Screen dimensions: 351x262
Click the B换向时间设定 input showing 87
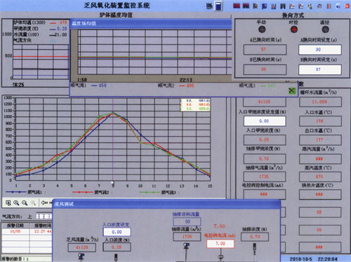[x=320, y=69]
